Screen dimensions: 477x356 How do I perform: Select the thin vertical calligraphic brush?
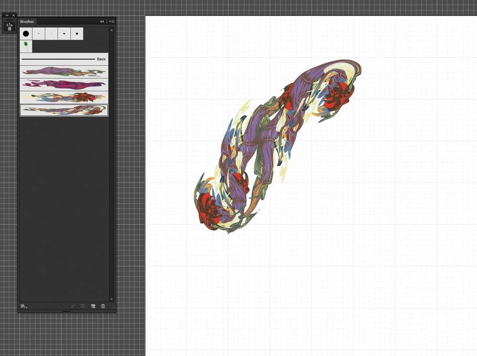coord(52,34)
